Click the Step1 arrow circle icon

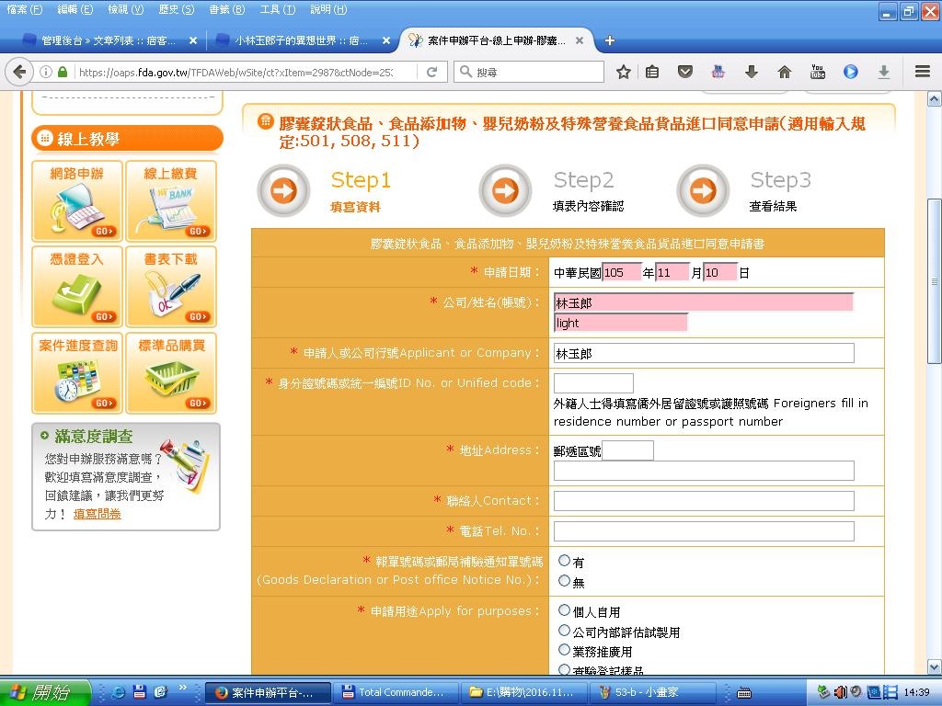283,191
